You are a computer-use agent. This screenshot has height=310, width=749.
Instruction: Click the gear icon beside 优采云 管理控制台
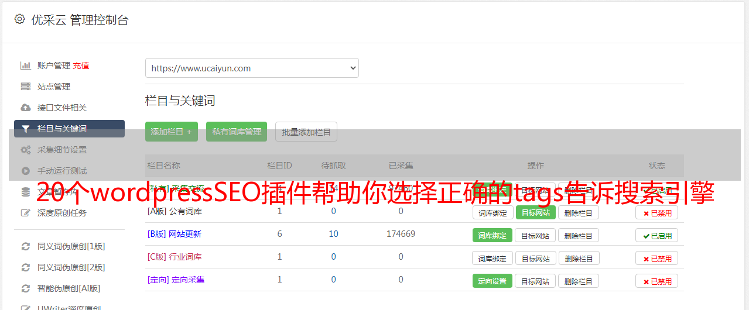tap(19, 19)
